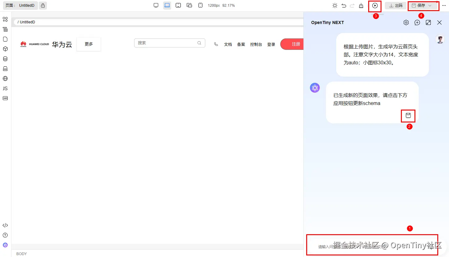Viewport: 449px width, 257px height.
Task: Click the red 注册 button
Action: tap(292, 44)
